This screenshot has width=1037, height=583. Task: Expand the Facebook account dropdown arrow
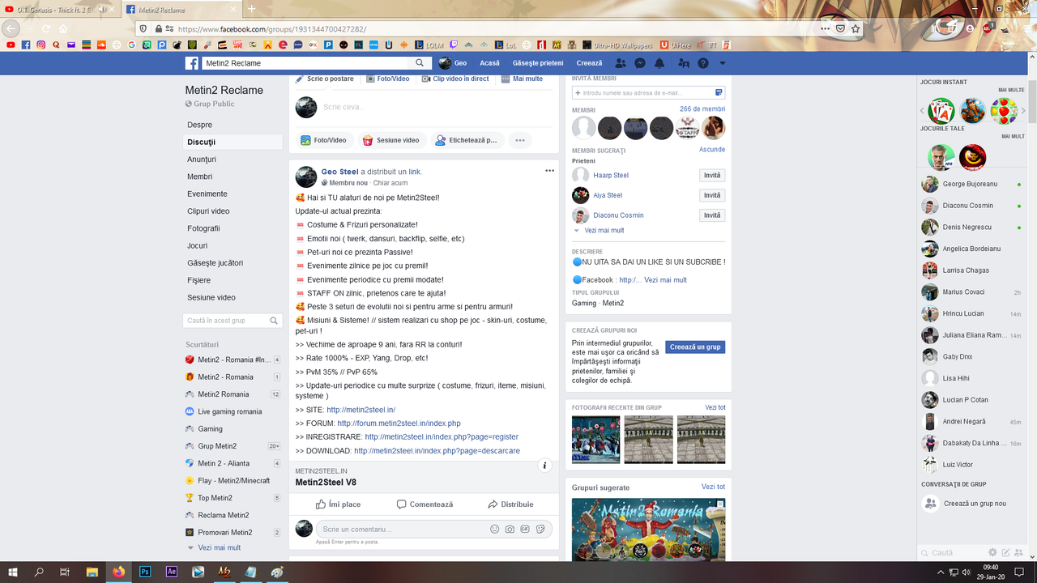[723, 63]
